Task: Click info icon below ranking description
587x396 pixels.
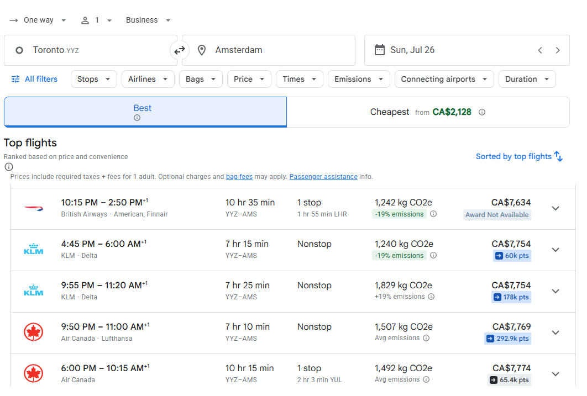Action: click(9, 167)
